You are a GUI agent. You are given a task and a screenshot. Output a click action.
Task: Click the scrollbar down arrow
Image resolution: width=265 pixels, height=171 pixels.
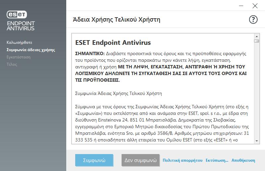[x=257, y=141]
